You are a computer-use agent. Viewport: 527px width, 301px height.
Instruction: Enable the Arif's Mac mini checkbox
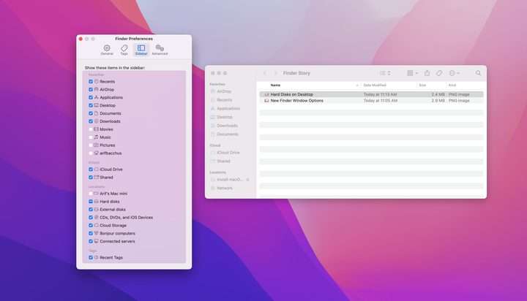pyautogui.click(x=91, y=194)
